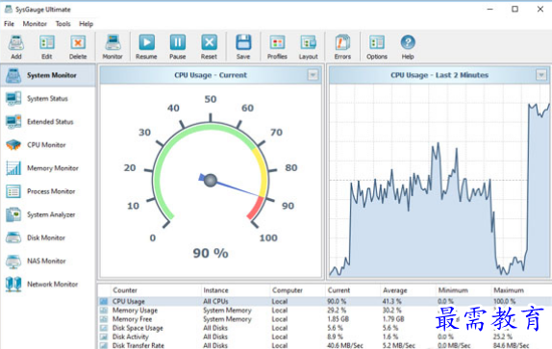Click the Memory Usage row icon
Viewport: 552px width, 349px height.
point(104,311)
